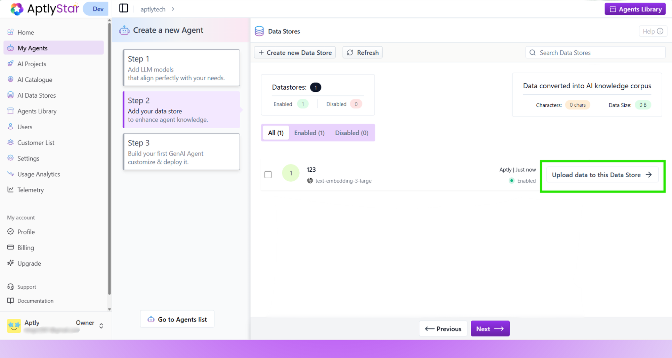
Task: Switch to the Disabled (0) tab
Action: point(351,133)
